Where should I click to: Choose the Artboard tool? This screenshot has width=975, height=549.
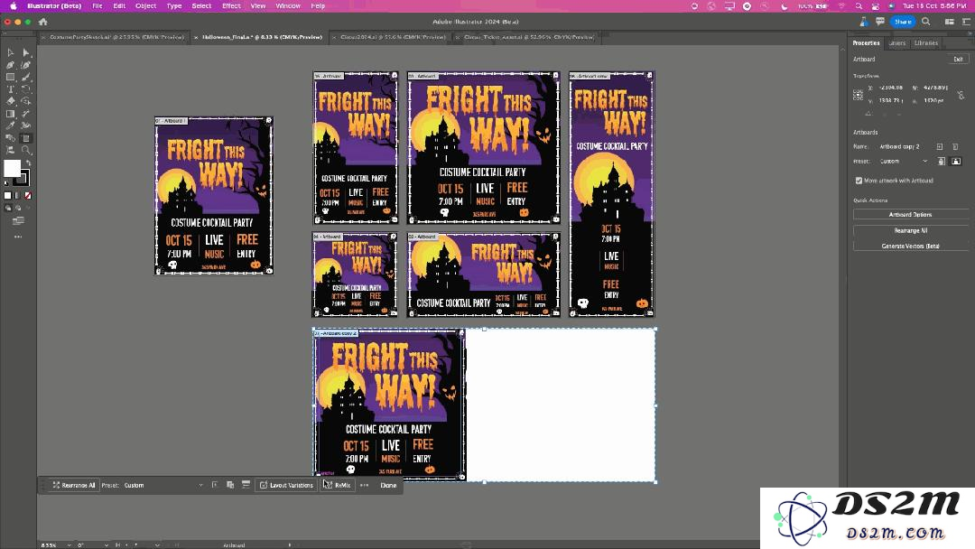(x=26, y=138)
